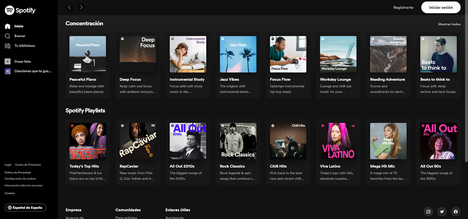The height and width of the screenshot is (219, 468).
Task: Open Canciones que te gustan entry
Action: coord(33,71)
